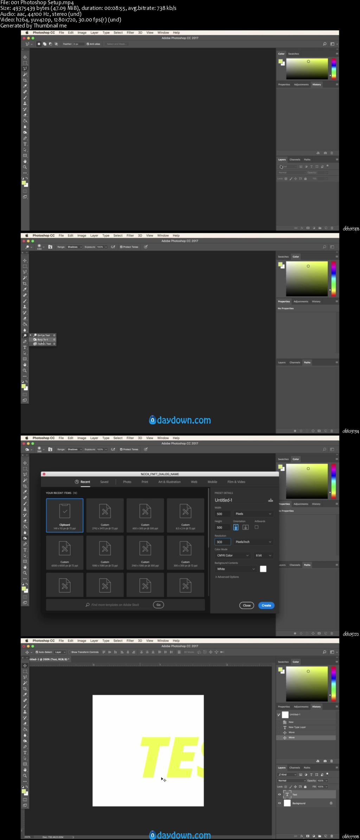Open the Pixels/Inch resolution unit dropdown
360x840 pixels.
253,542
